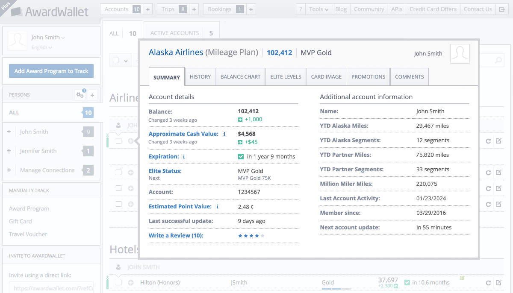
Task: Click the plus circle in Hilton row
Action: (131, 282)
